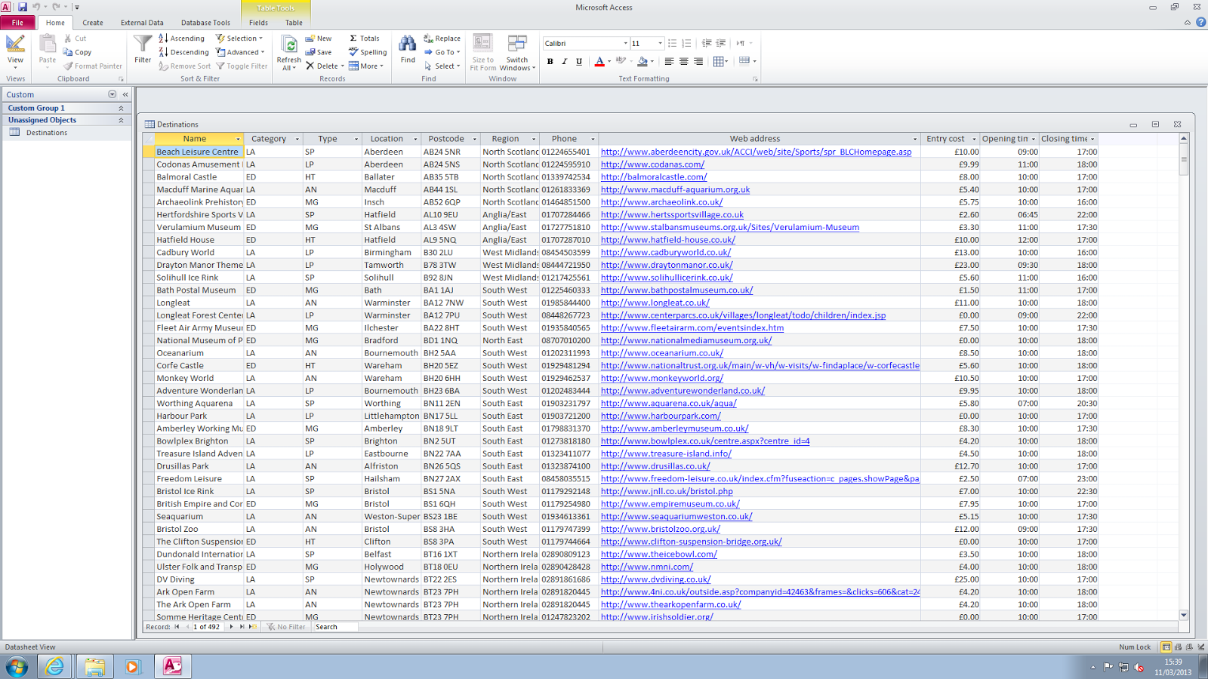Toggle Bold text formatting
Screen dimensions: 1208x679
click(550, 62)
